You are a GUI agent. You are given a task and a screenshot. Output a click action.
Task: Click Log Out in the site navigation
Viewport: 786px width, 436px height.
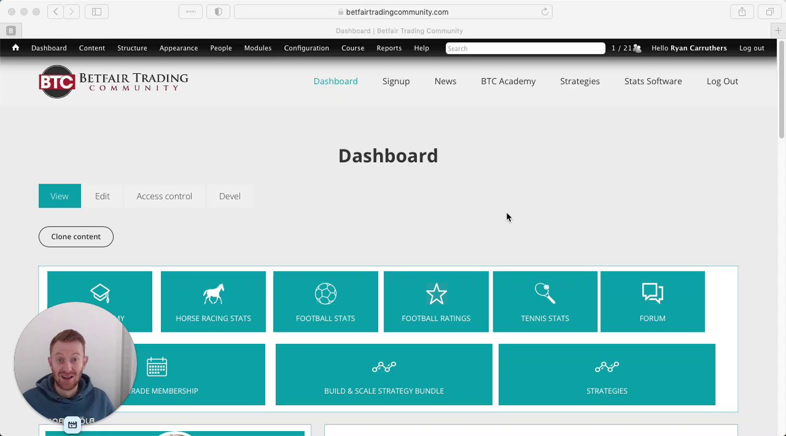[x=722, y=81]
